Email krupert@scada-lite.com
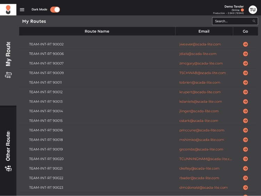The width and height of the screenshot is (261, 196). point(200,92)
